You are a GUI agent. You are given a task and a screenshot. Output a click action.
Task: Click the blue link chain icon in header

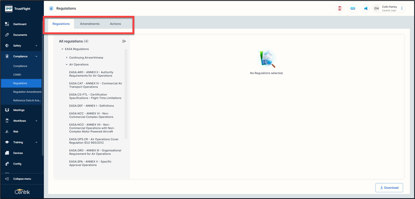coord(352,8)
